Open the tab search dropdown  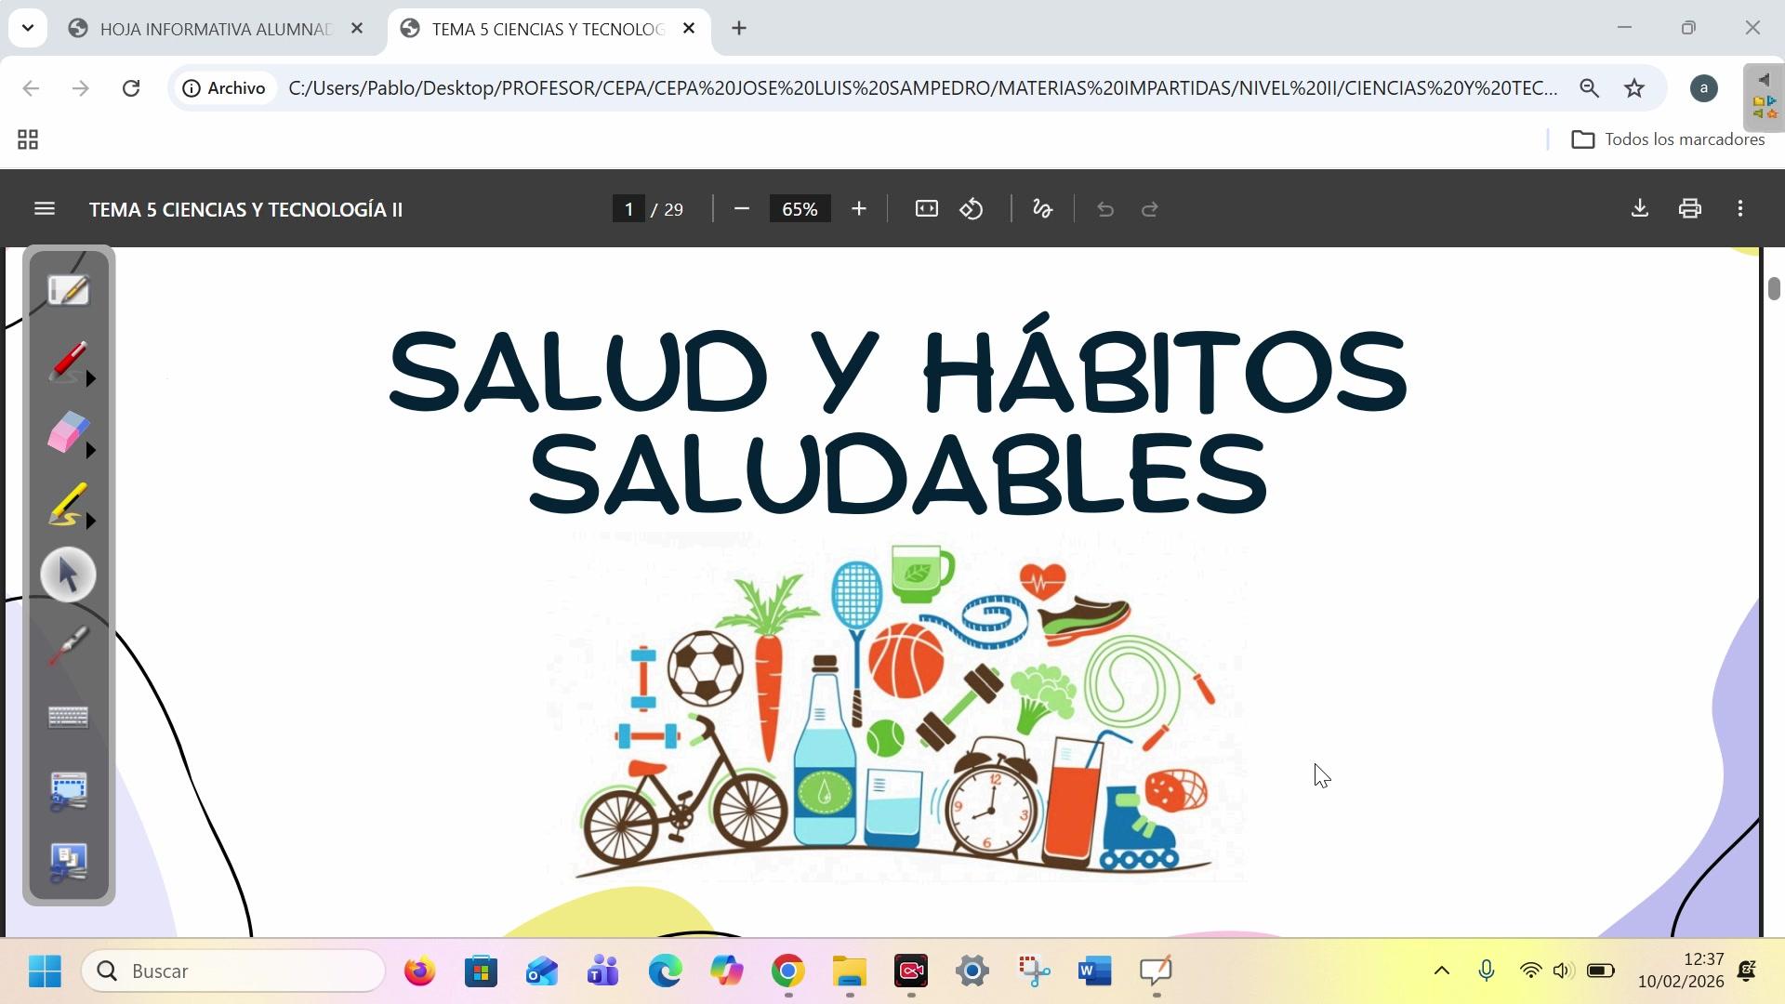(x=28, y=28)
